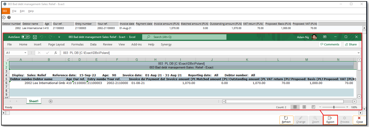Click the question mark help icon
The width and height of the screenshot is (369, 127).
point(9,18)
